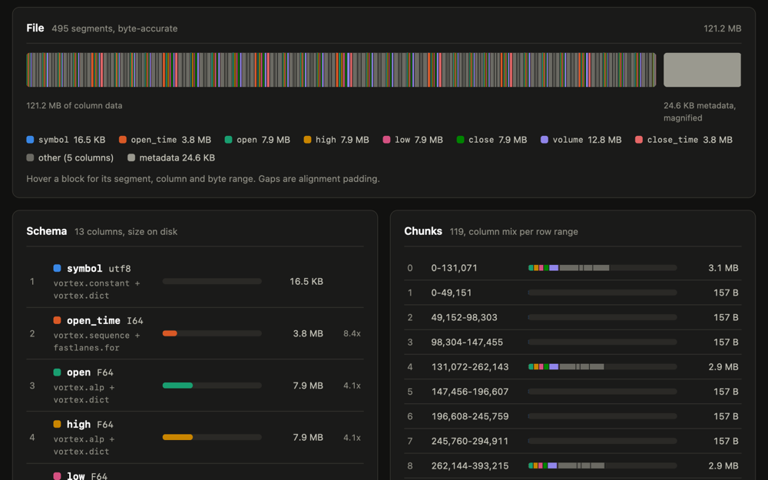Click the low legend pink swatch
This screenshot has width=768, height=480.
pyautogui.click(x=386, y=140)
